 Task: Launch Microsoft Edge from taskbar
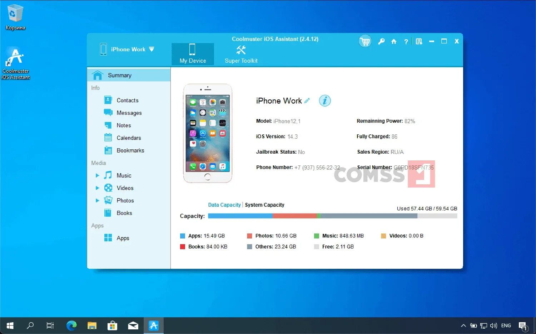coord(71,325)
